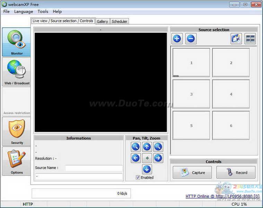This screenshot has width=263, height=208.
Task: Zoom out with left magnifier icon
Action: [135, 147]
